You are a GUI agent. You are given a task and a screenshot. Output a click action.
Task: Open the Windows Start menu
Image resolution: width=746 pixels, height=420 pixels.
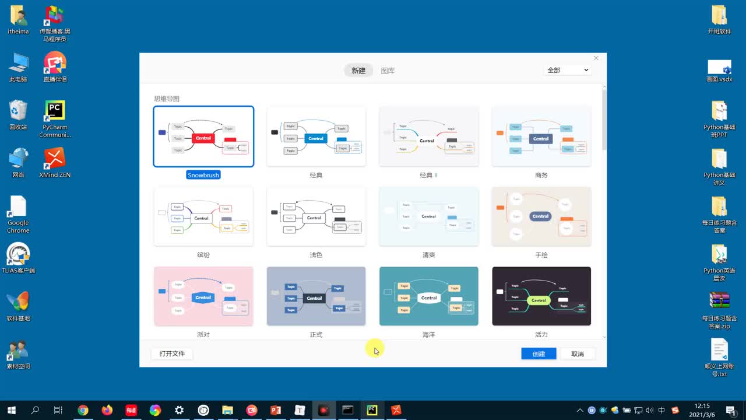coord(11,410)
